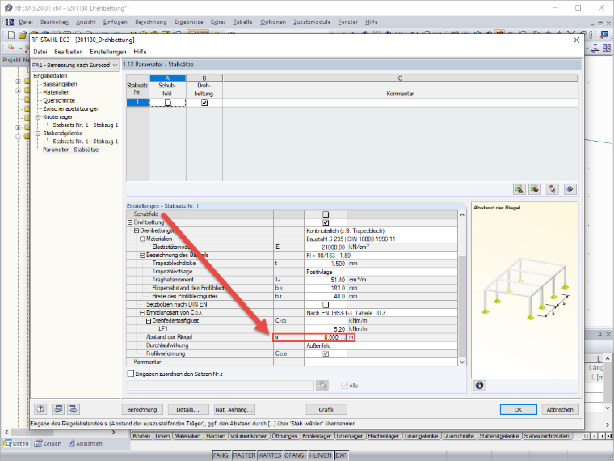This screenshot has height=461, width=614.
Task: Open the Zusatzmodule menu in RFEM
Action: point(312,23)
